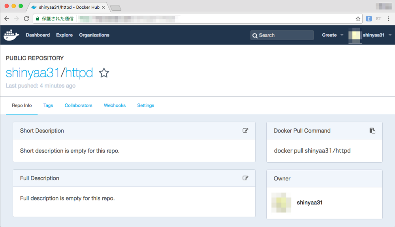Open the blue 't' browser extension
The width and height of the screenshot is (395, 227).
tap(369, 19)
